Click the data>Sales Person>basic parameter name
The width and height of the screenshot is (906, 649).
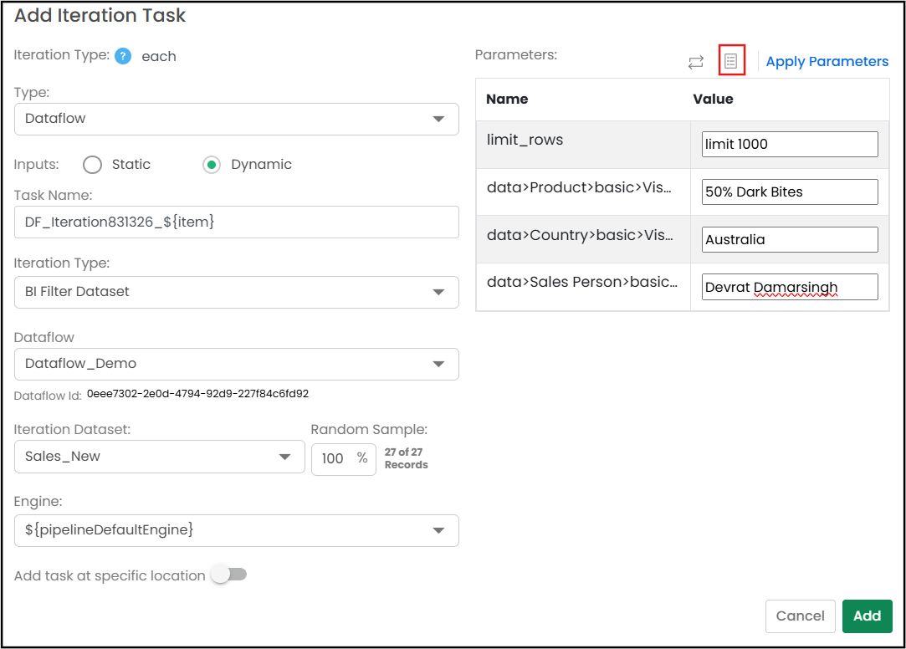pyautogui.click(x=582, y=282)
